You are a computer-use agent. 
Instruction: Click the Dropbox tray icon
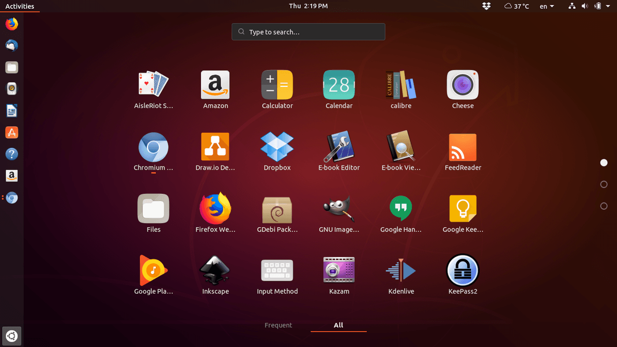coord(486,6)
